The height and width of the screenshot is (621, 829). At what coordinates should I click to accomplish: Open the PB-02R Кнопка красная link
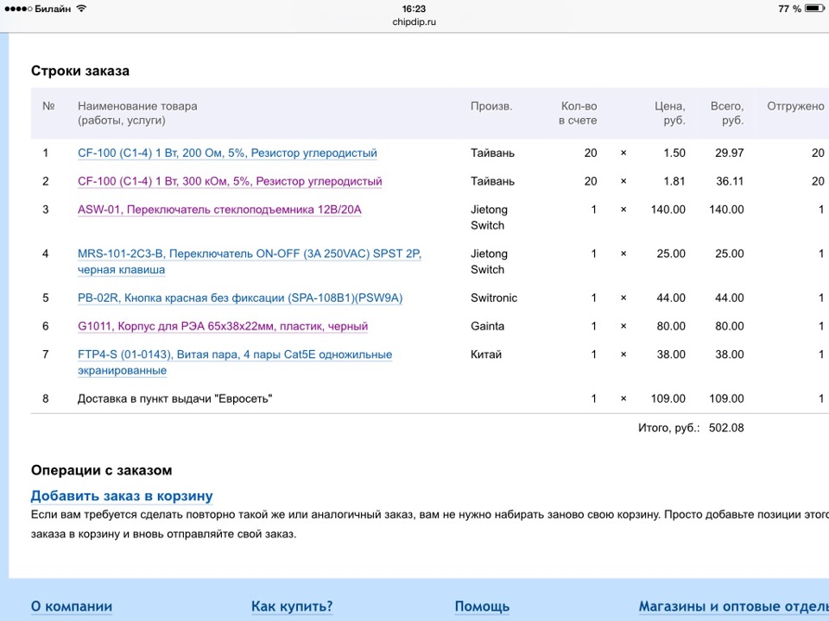240,298
